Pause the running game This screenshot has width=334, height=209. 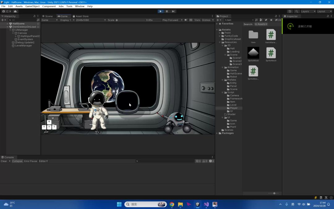click(167, 11)
